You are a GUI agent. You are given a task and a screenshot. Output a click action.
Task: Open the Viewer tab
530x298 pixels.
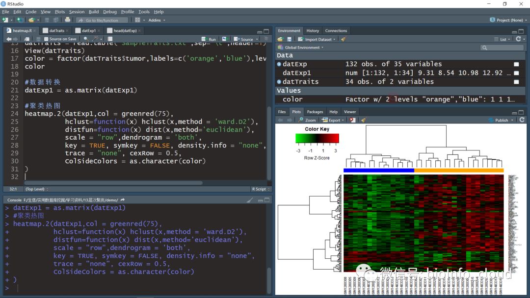click(x=350, y=112)
